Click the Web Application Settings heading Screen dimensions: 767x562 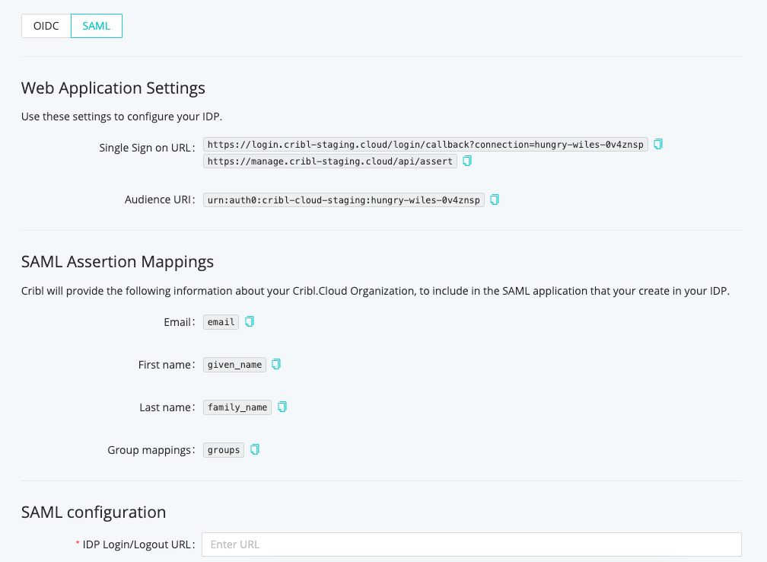click(113, 88)
